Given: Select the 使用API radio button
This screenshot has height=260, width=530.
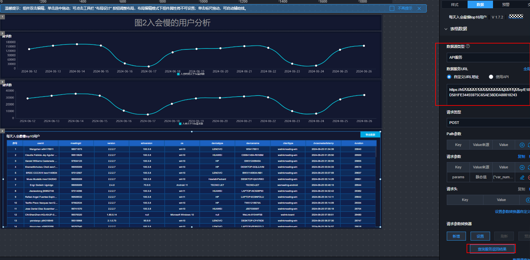Looking at the screenshot, I should [x=491, y=77].
